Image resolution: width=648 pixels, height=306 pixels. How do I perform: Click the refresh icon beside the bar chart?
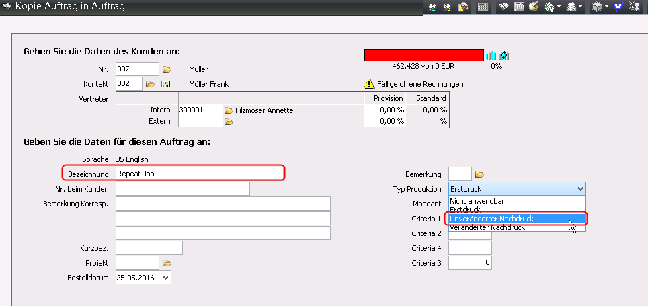click(x=503, y=55)
